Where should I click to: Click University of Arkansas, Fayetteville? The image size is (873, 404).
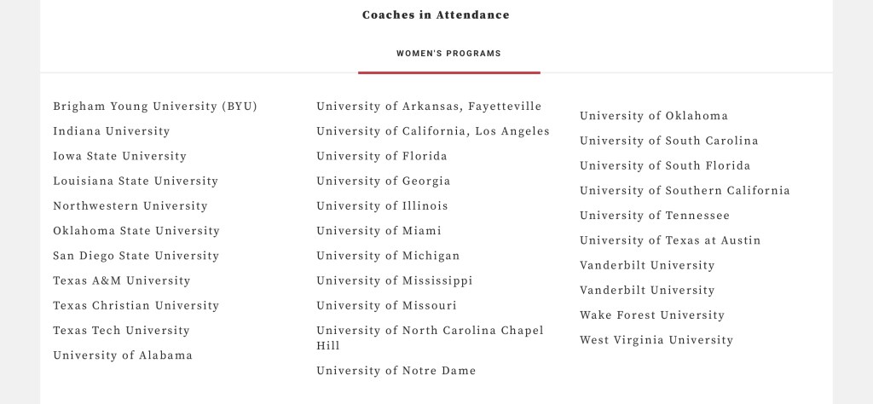pyautogui.click(x=429, y=107)
